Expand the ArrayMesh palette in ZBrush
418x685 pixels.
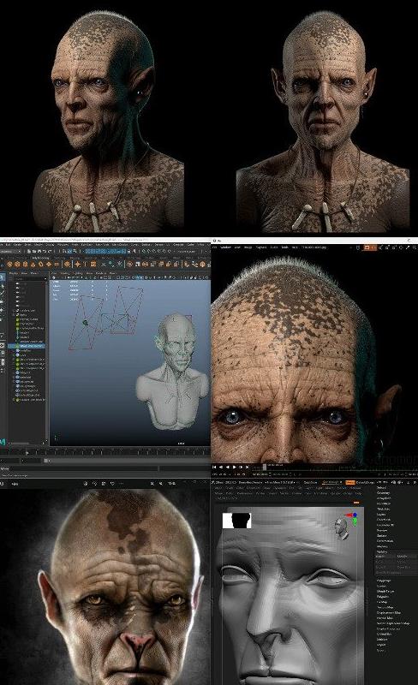coord(384,498)
